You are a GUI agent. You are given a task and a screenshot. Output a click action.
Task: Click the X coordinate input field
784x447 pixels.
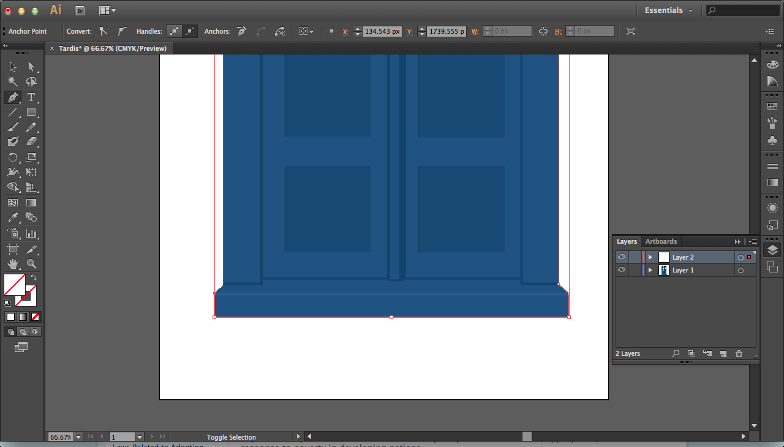pos(382,31)
